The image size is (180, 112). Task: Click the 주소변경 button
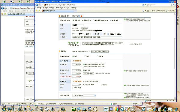(x=85, y=28)
